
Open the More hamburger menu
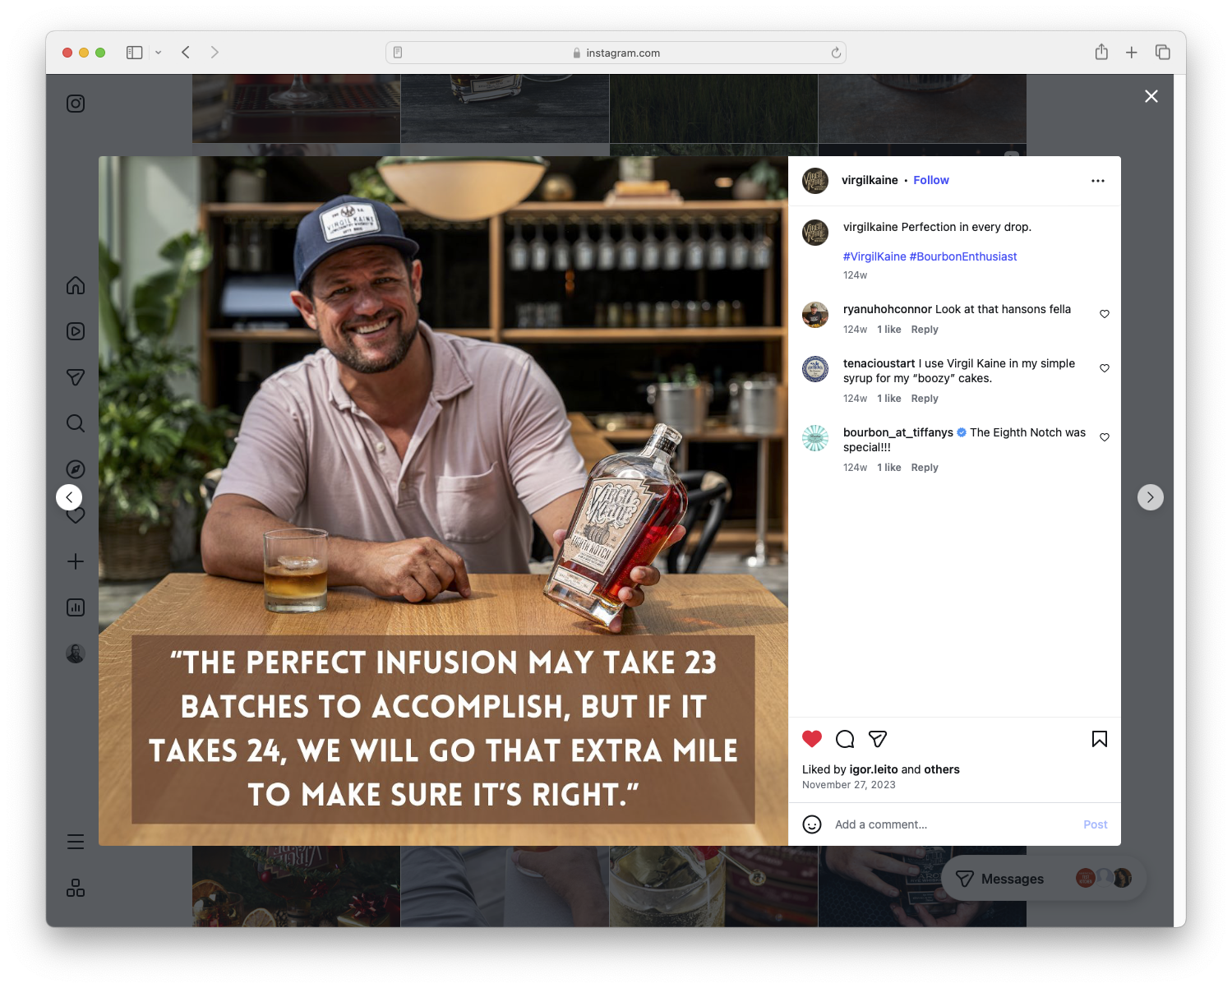(x=75, y=842)
